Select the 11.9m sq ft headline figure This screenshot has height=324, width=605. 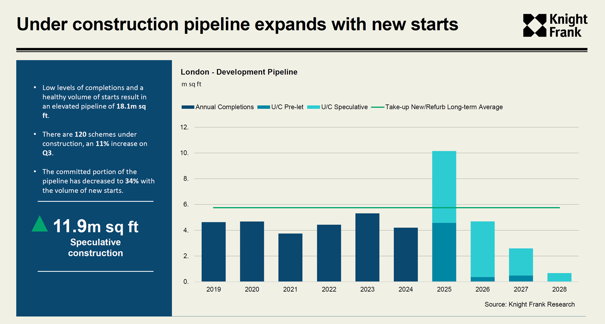(x=96, y=226)
